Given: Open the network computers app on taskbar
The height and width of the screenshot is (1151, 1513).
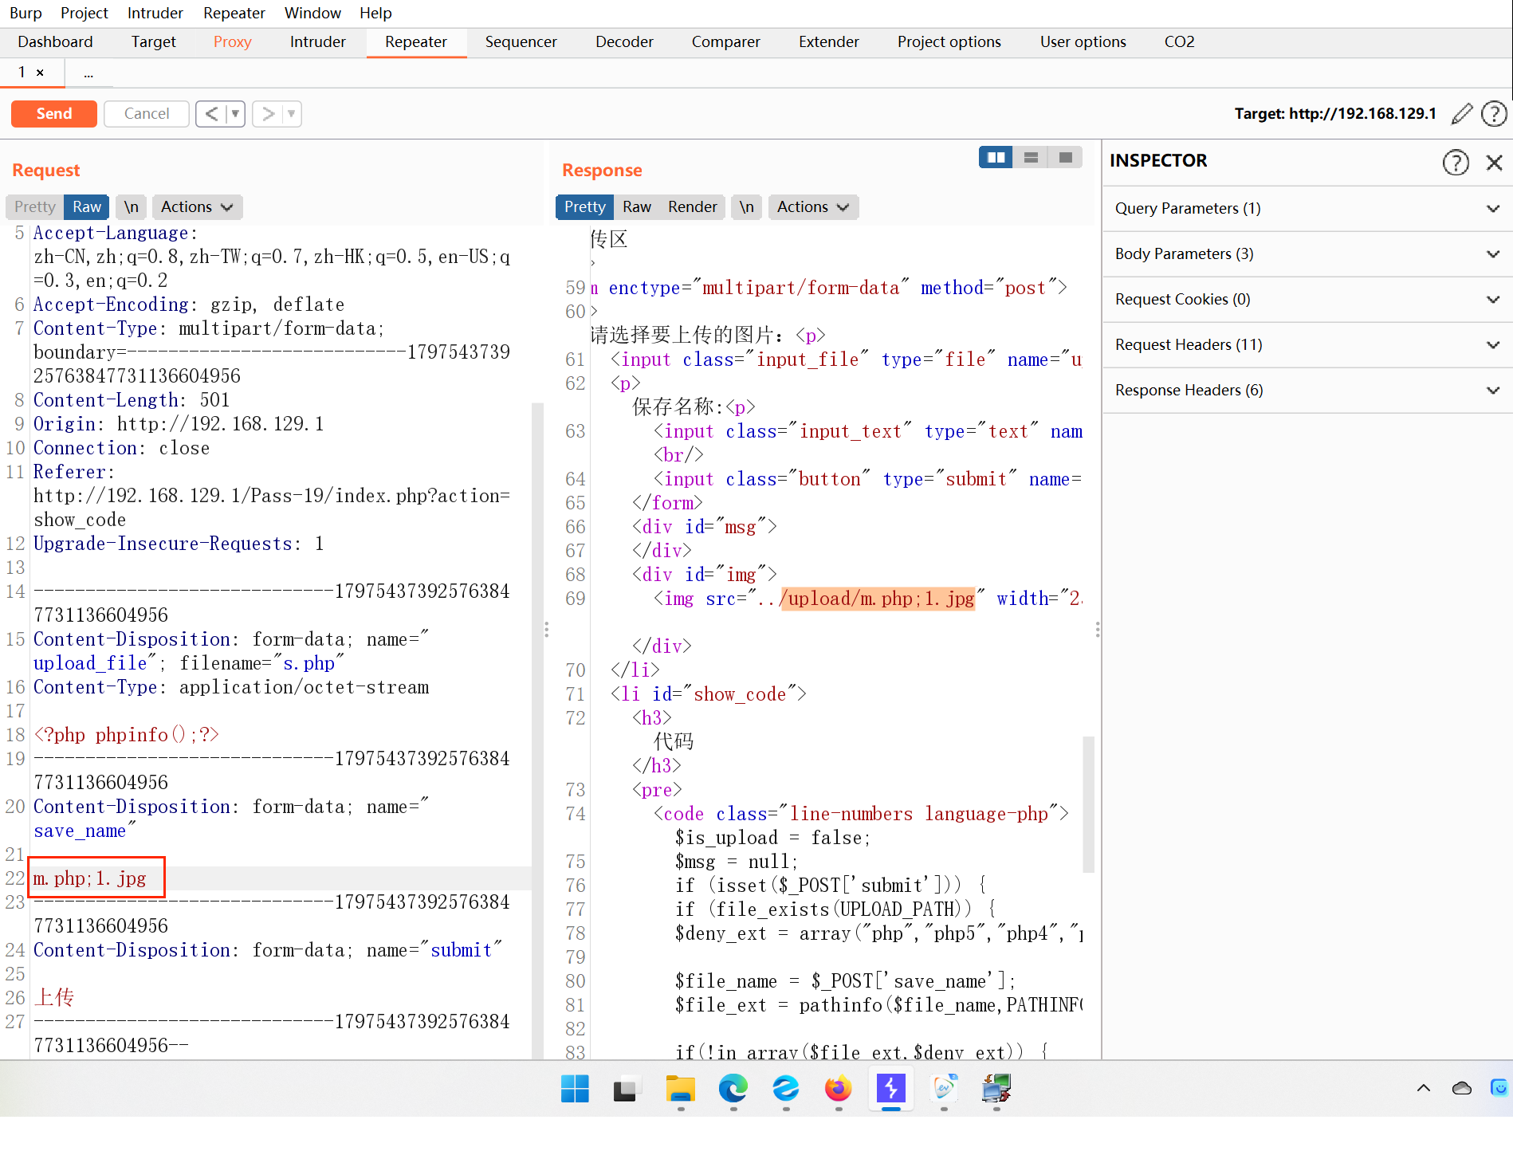Looking at the screenshot, I should (x=996, y=1088).
